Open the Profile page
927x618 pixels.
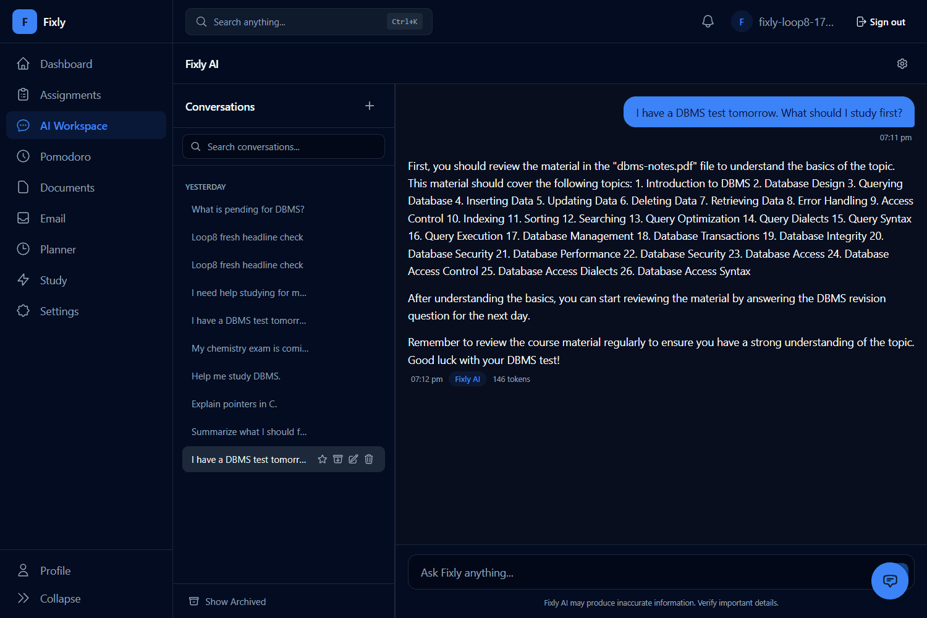[x=86, y=570]
